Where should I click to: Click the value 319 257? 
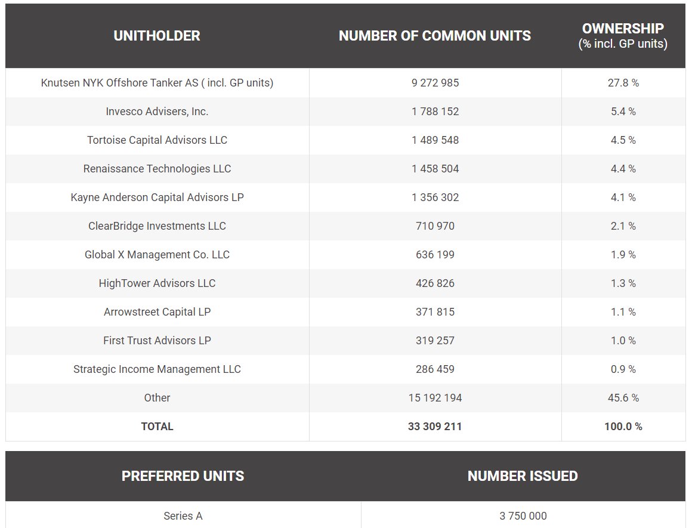pos(435,341)
